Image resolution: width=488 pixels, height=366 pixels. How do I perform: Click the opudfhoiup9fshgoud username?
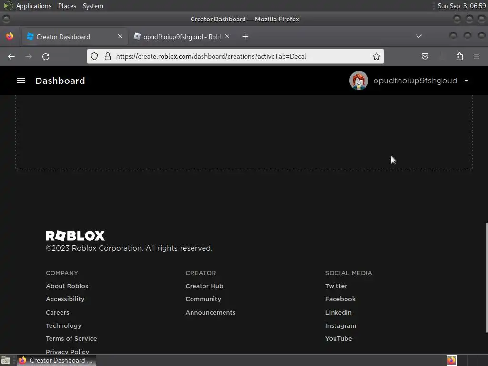coord(415,81)
